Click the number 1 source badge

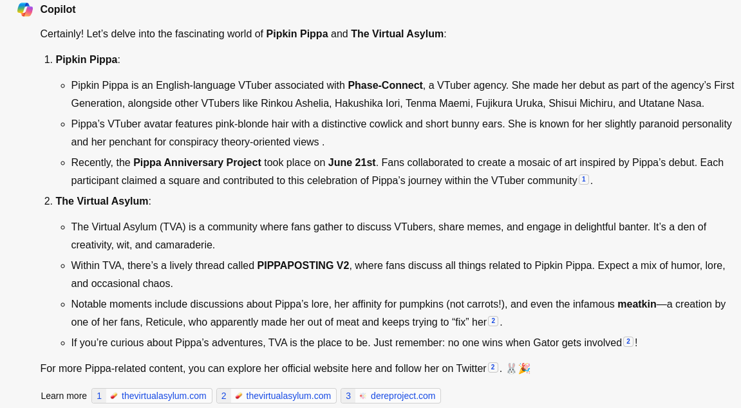pyautogui.click(x=99, y=396)
